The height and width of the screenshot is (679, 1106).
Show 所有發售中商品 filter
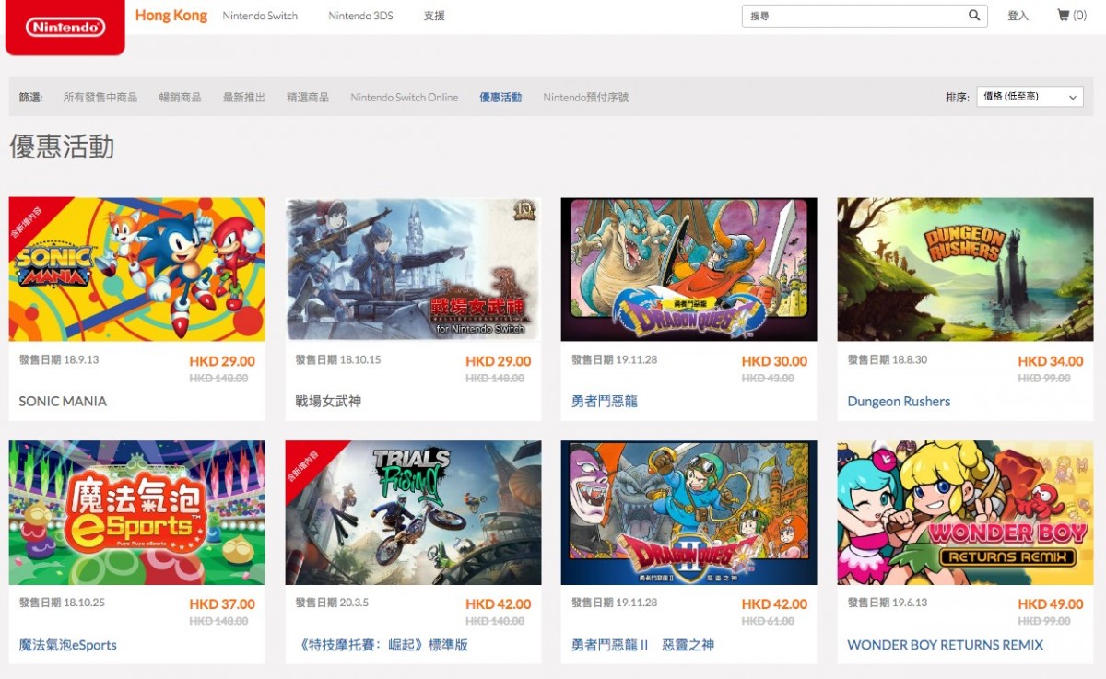(x=100, y=97)
